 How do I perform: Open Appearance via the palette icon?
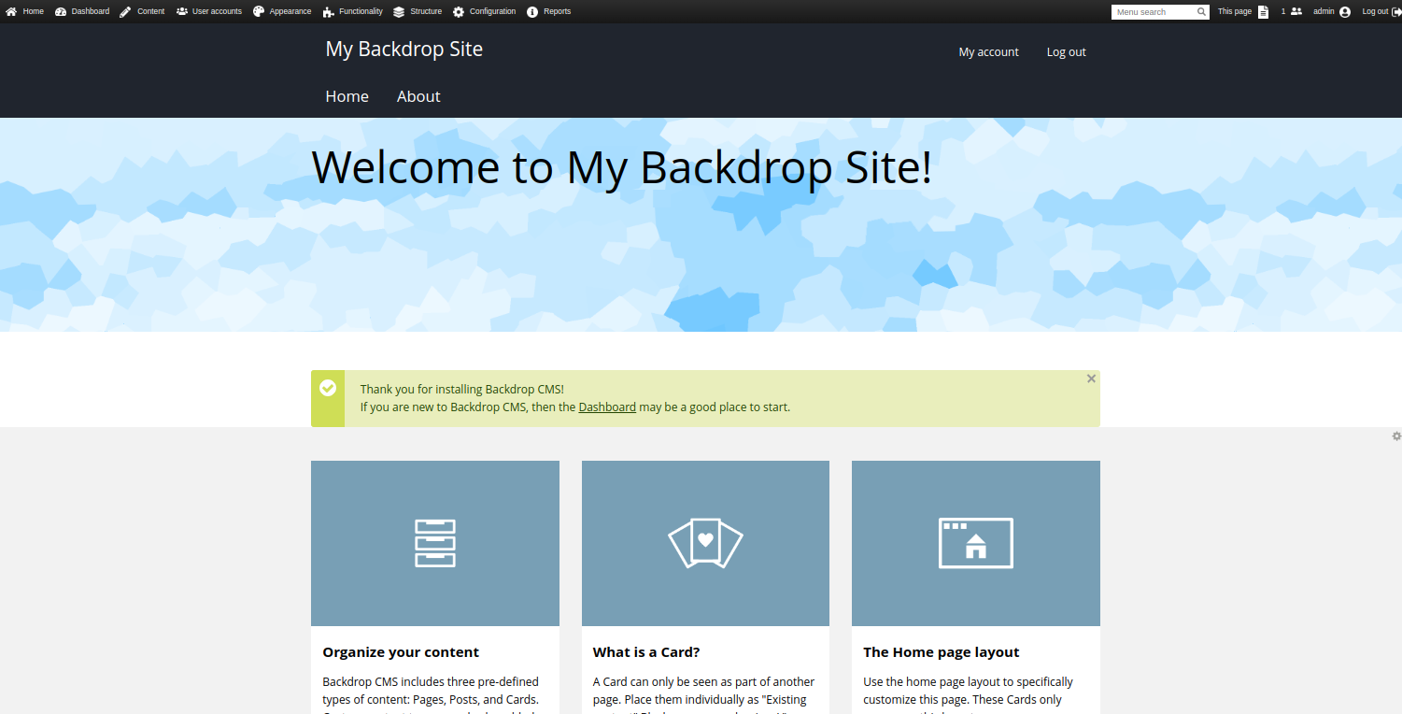(x=259, y=12)
